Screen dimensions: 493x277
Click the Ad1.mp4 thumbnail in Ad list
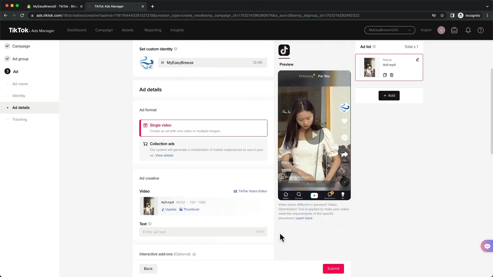tap(369, 67)
